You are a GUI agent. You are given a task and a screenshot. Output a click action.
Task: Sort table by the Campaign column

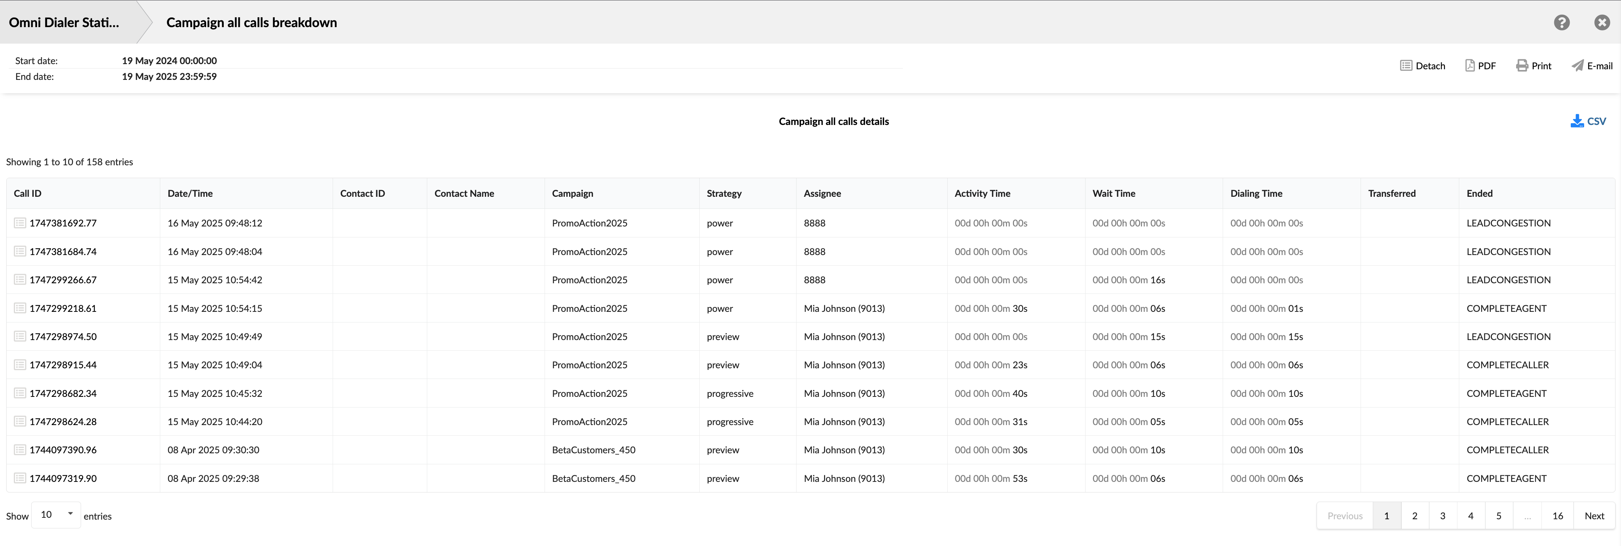pos(572,193)
